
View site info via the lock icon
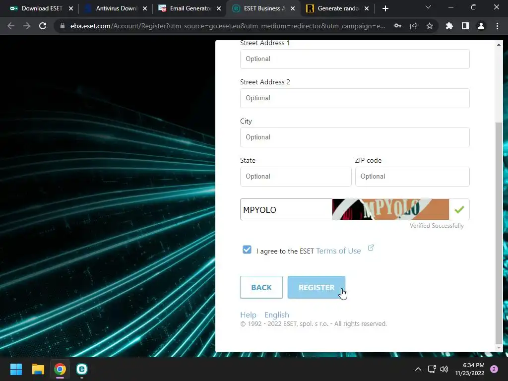tap(63, 26)
